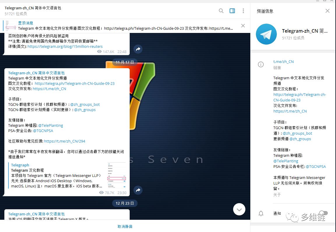Open the three-dot more options menu
Viewport: 336px width, 232px height.
(x=243, y=11)
